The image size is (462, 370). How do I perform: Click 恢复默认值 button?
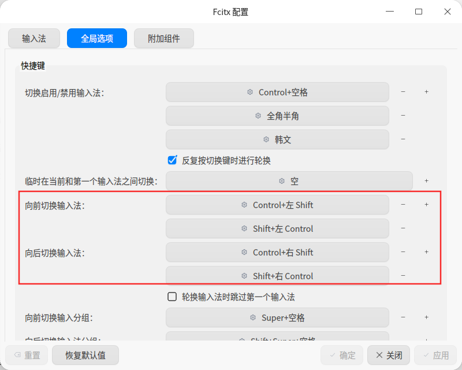(85, 355)
